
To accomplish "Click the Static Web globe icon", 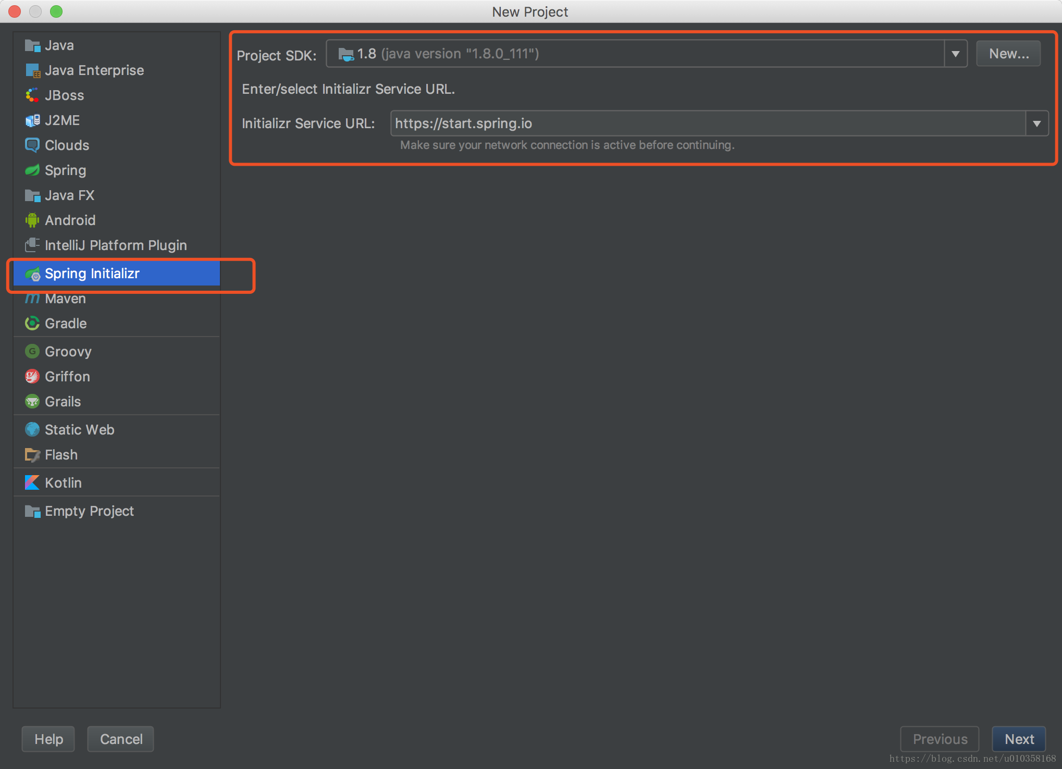I will (32, 430).
